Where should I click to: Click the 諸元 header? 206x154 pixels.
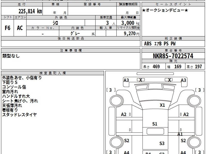pyautogui.click(x=173, y=61)
